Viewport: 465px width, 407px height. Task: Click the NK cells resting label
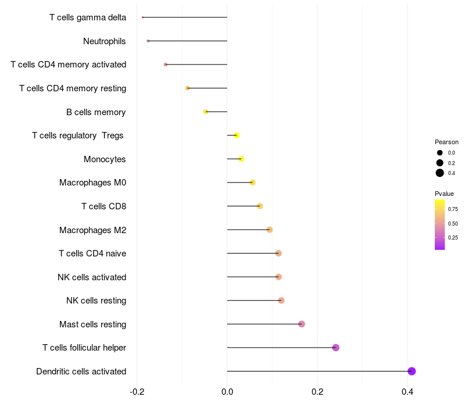pyautogui.click(x=96, y=301)
